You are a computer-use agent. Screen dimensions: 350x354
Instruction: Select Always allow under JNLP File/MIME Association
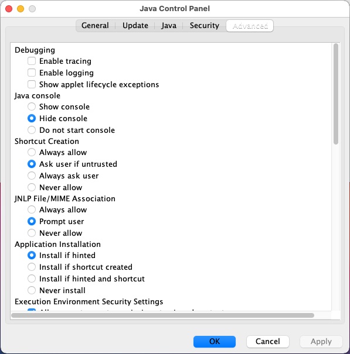coord(32,209)
